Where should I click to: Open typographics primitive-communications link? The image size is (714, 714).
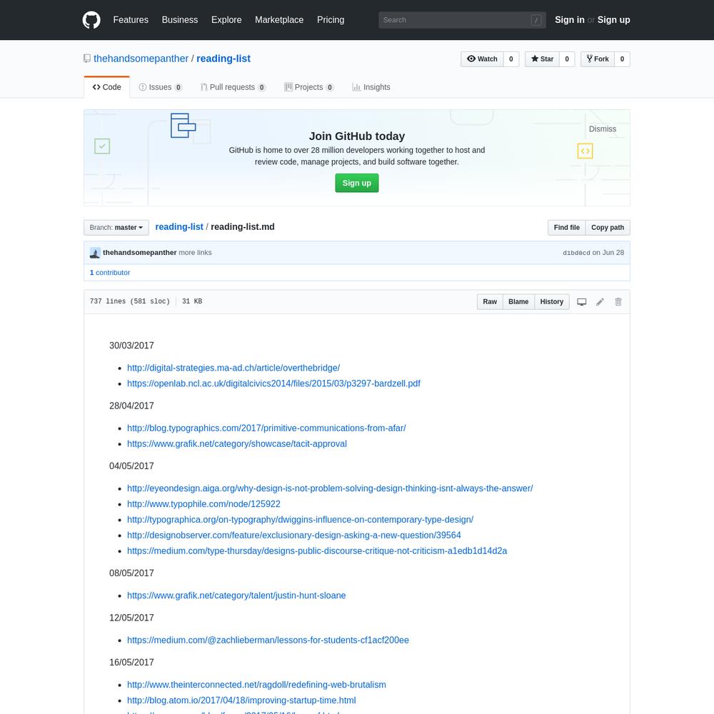[x=266, y=428]
